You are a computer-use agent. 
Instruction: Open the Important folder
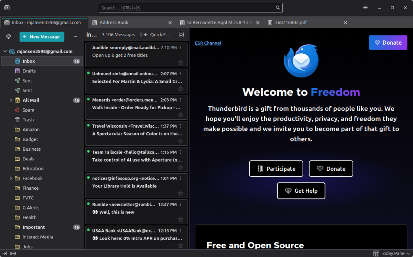42,227
